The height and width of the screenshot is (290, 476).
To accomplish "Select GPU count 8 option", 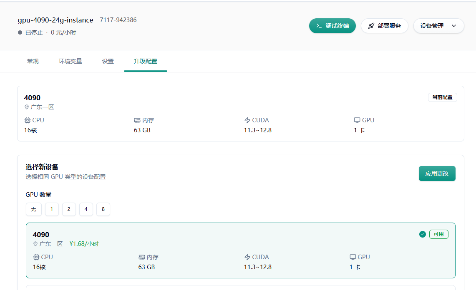I will [x=103, y=209].
